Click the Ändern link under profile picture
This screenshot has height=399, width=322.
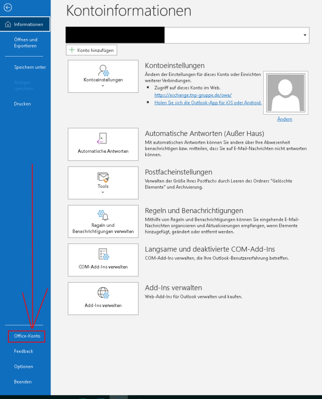click(285, 119)
